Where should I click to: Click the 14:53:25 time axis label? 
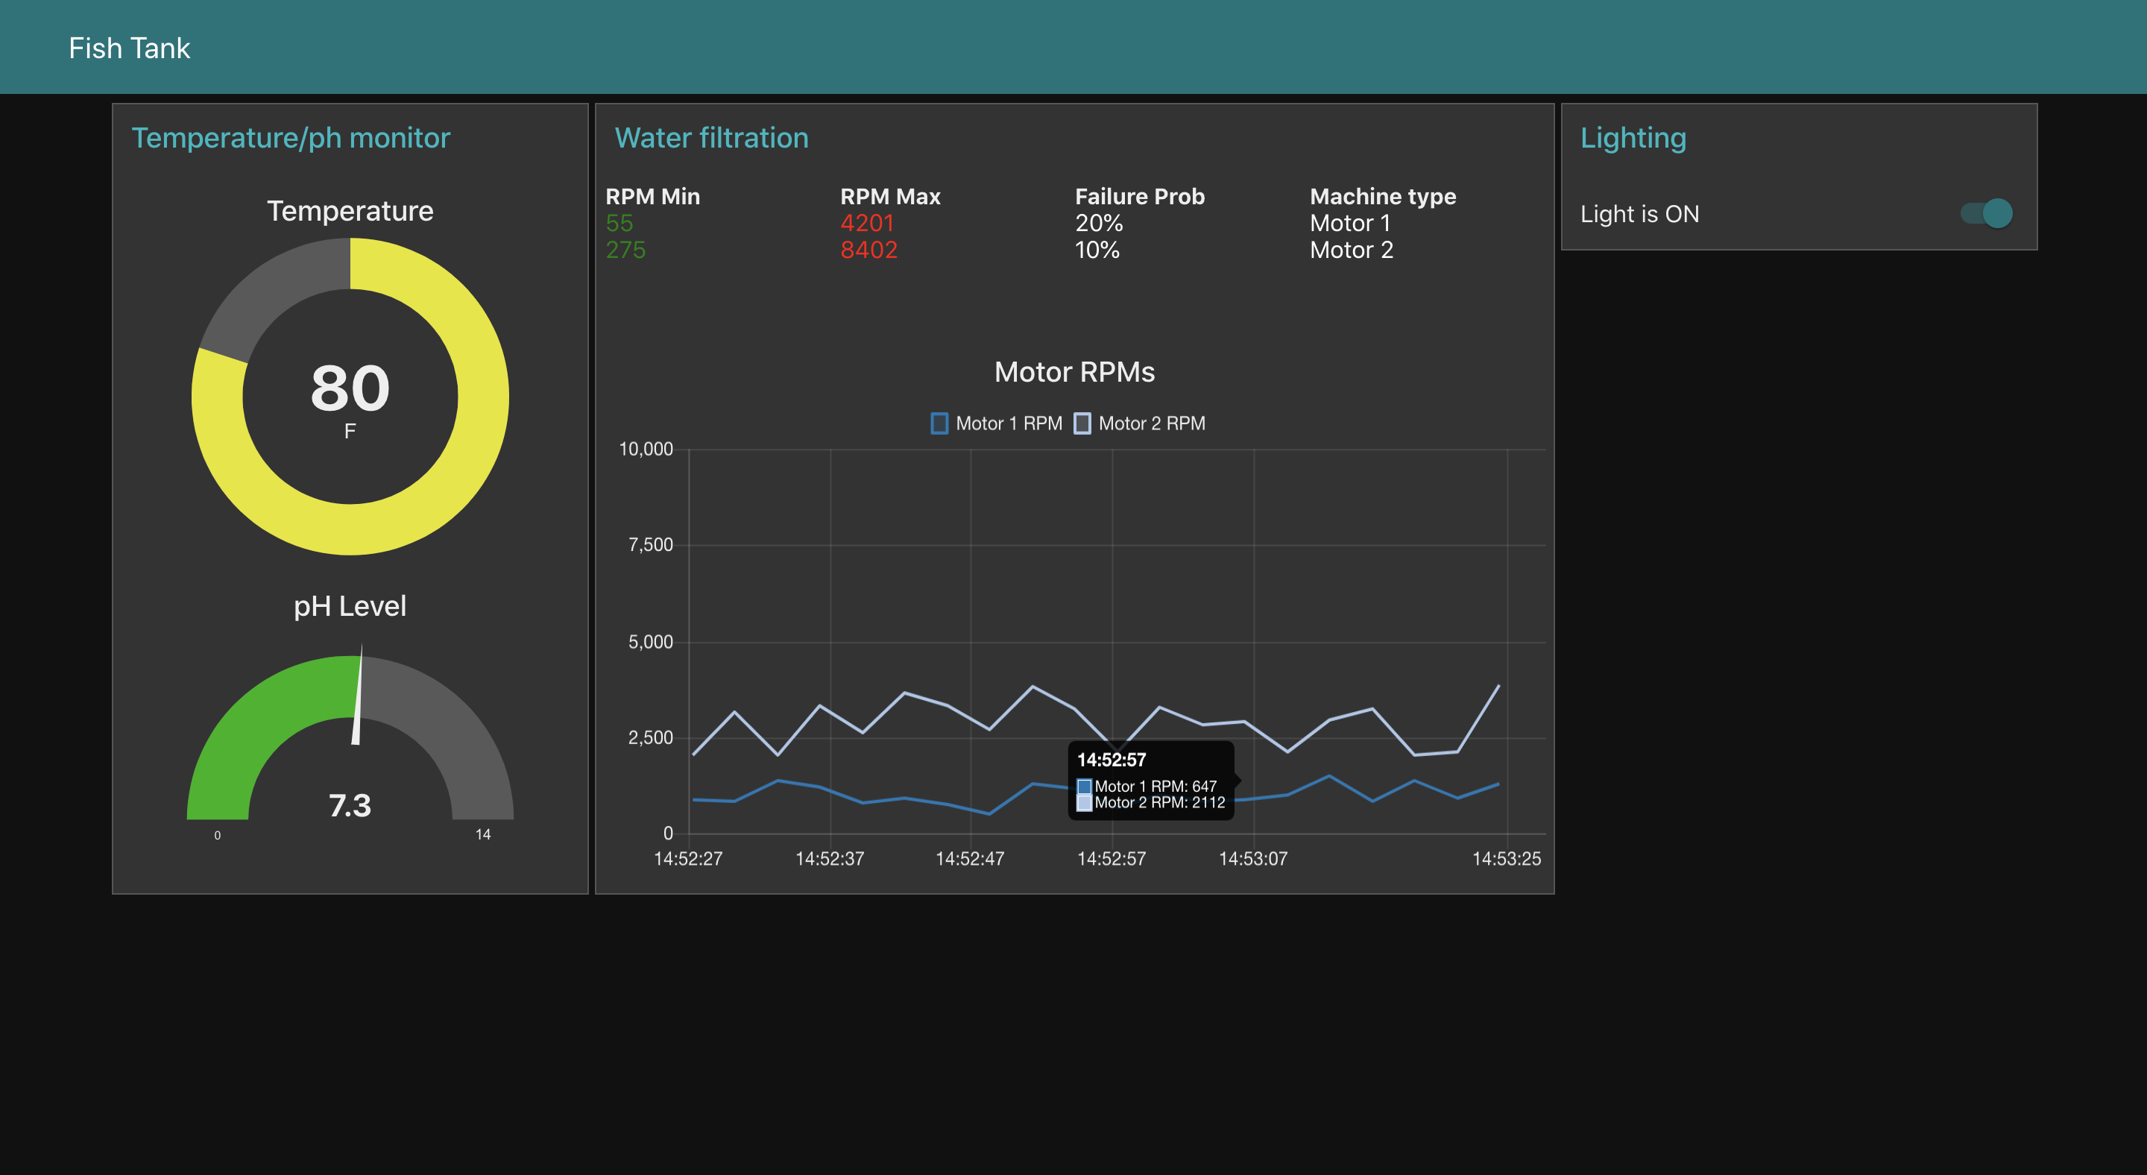(1506, 858)
